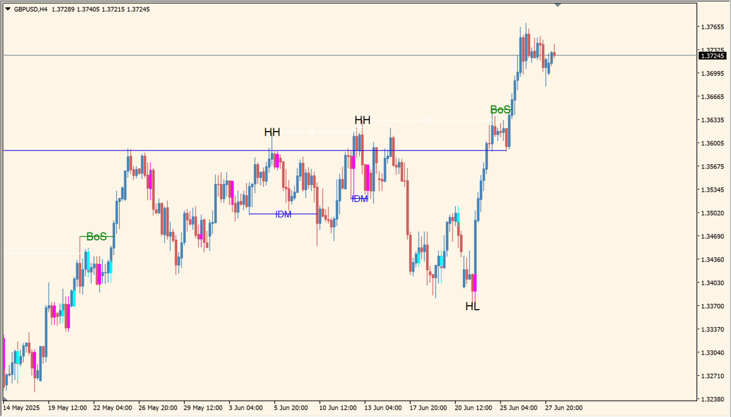Click the short IDM label under magenta candles

tap(359, 199)
